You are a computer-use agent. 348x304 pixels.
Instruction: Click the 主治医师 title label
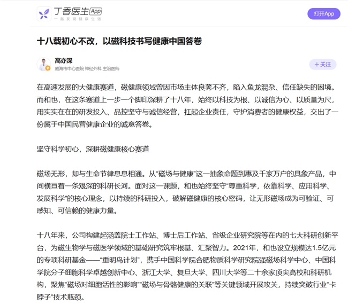(x=111, y=69)
